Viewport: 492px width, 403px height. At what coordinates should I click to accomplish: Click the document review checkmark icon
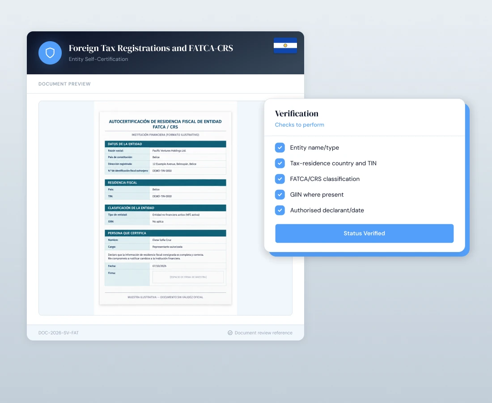tap(230, 333)
